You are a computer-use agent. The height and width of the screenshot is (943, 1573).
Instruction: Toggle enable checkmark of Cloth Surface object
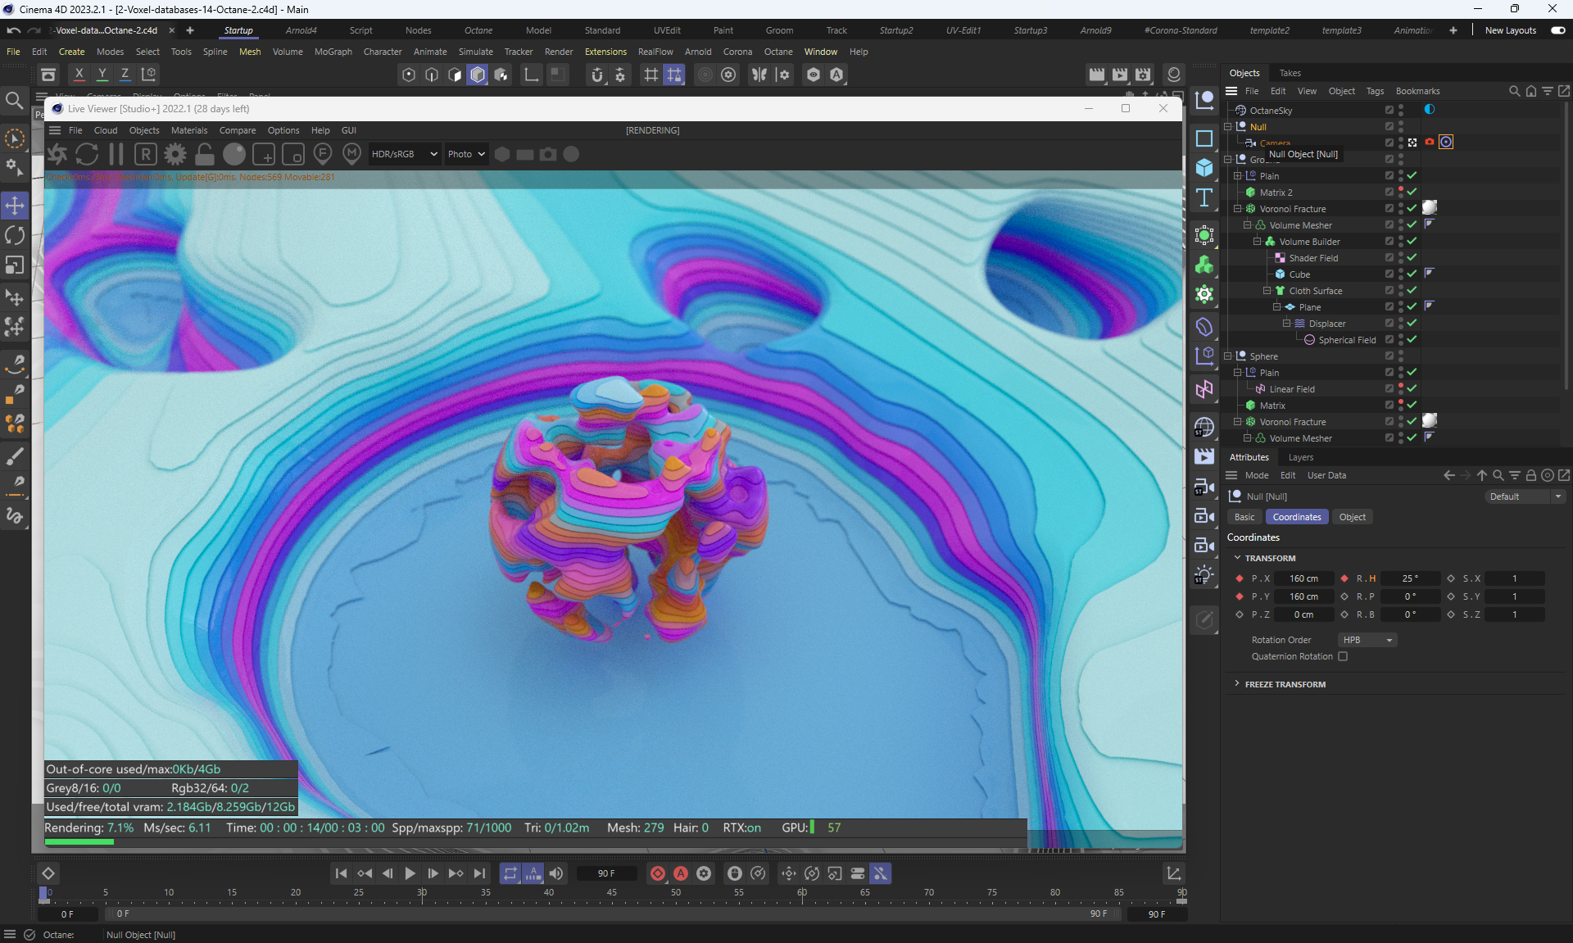(x=1412, y=290)
